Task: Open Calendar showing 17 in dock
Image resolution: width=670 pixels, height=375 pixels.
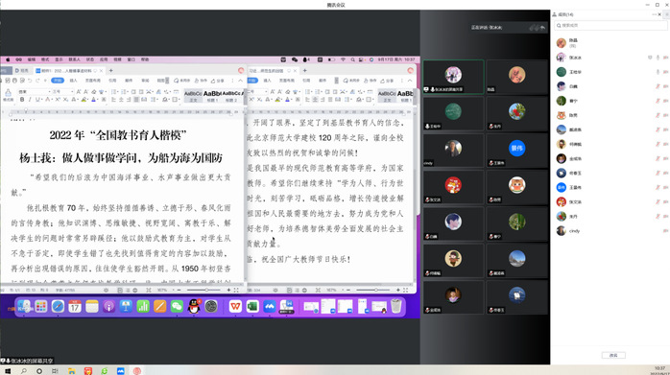Action: [75, 306]
